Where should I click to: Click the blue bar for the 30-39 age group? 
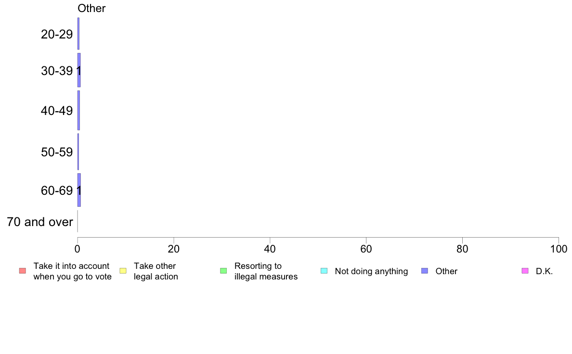(79, 70)
